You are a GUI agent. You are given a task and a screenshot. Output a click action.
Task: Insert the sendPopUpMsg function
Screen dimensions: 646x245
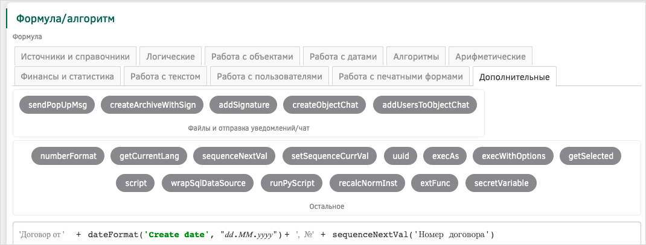(x=57, y=105)
